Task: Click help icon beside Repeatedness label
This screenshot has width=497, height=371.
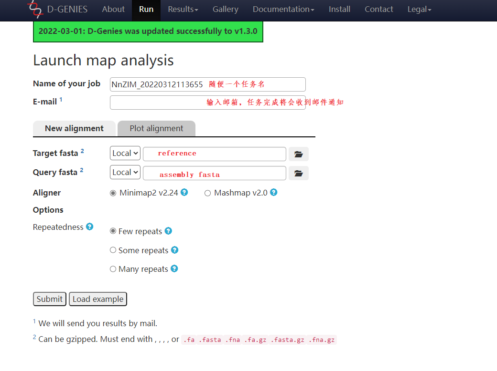Action: tap(89, 227)
